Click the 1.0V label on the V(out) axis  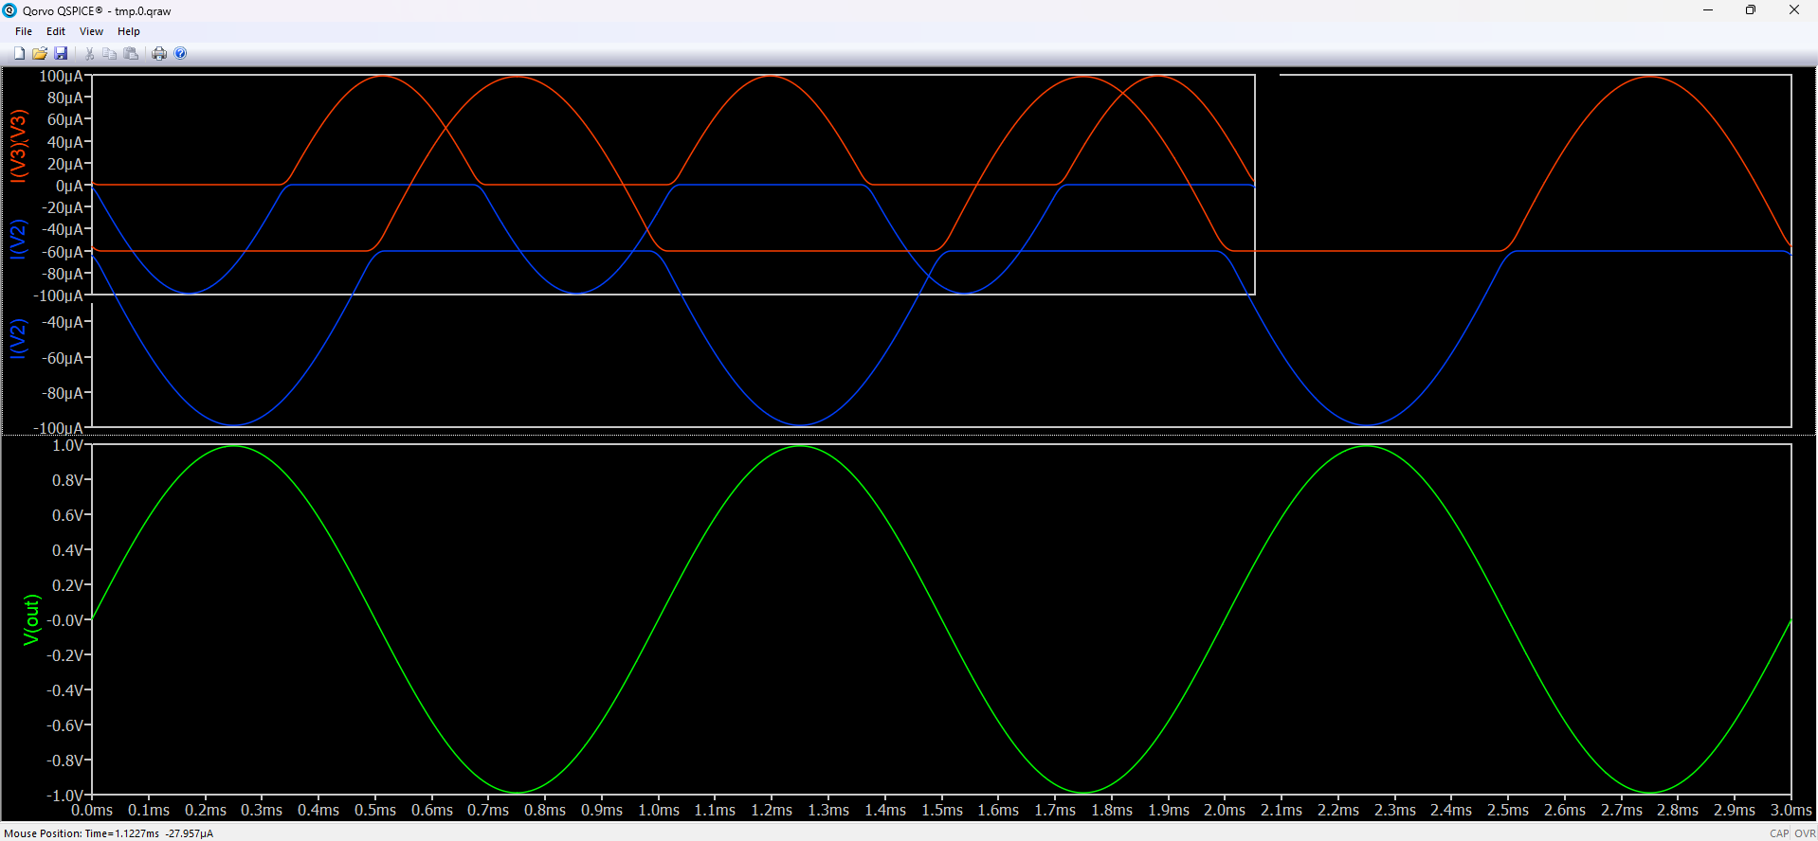point(67,445)
